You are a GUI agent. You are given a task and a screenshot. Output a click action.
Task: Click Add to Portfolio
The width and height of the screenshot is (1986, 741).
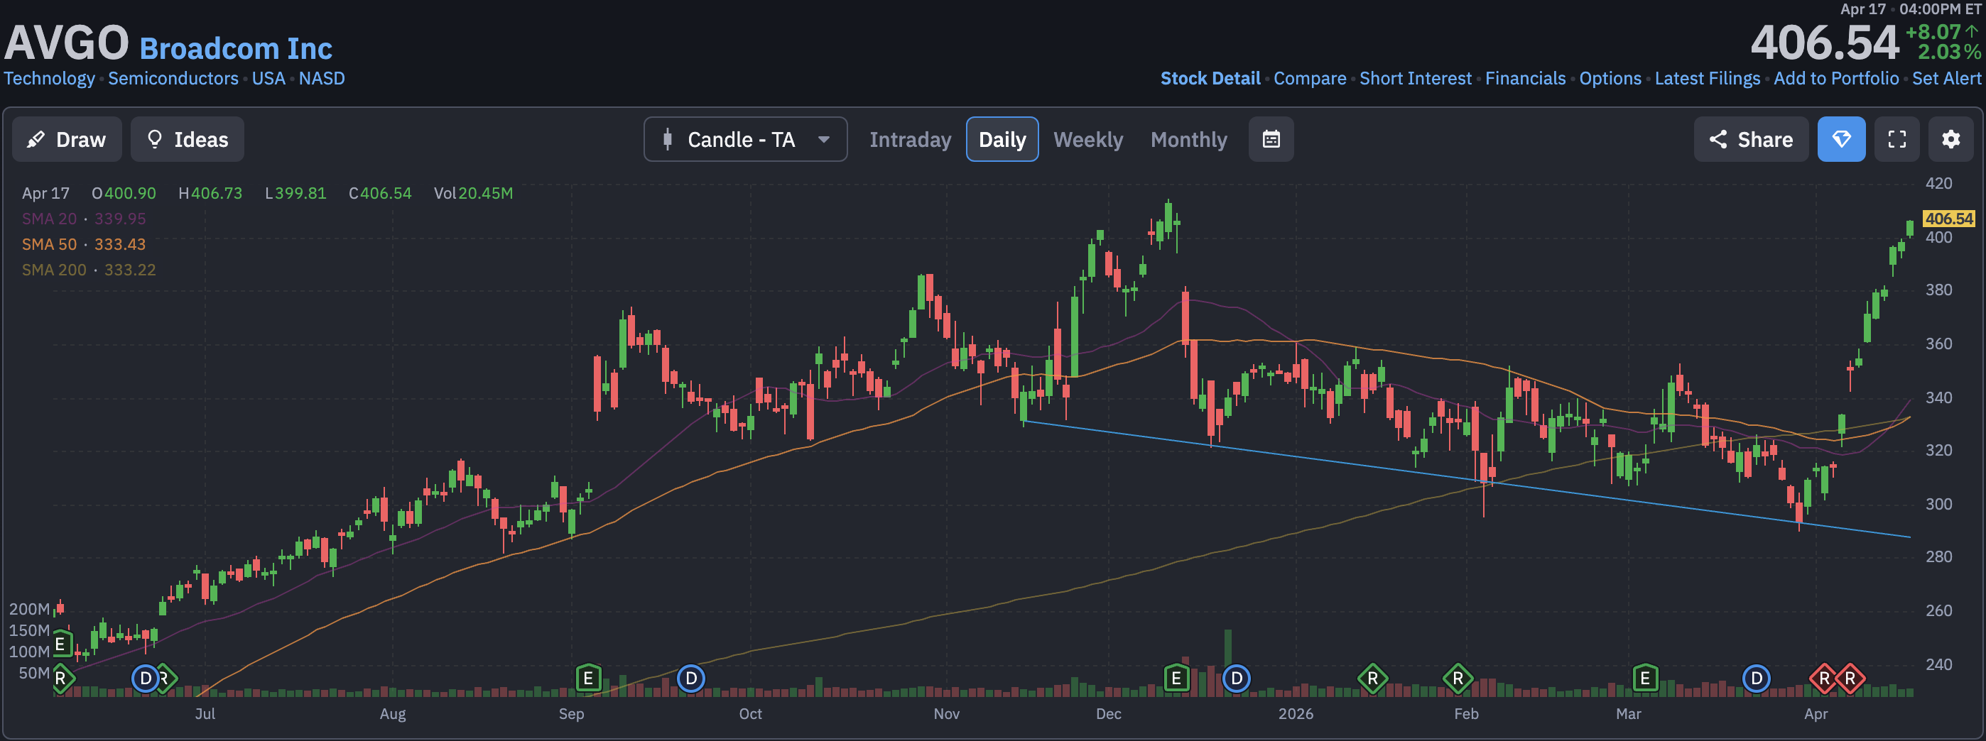[x=1836, y=79]
